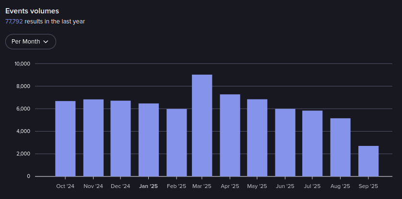Open the 77,792 results link
This screenshot has height=199, width=402.
(14, 21)
